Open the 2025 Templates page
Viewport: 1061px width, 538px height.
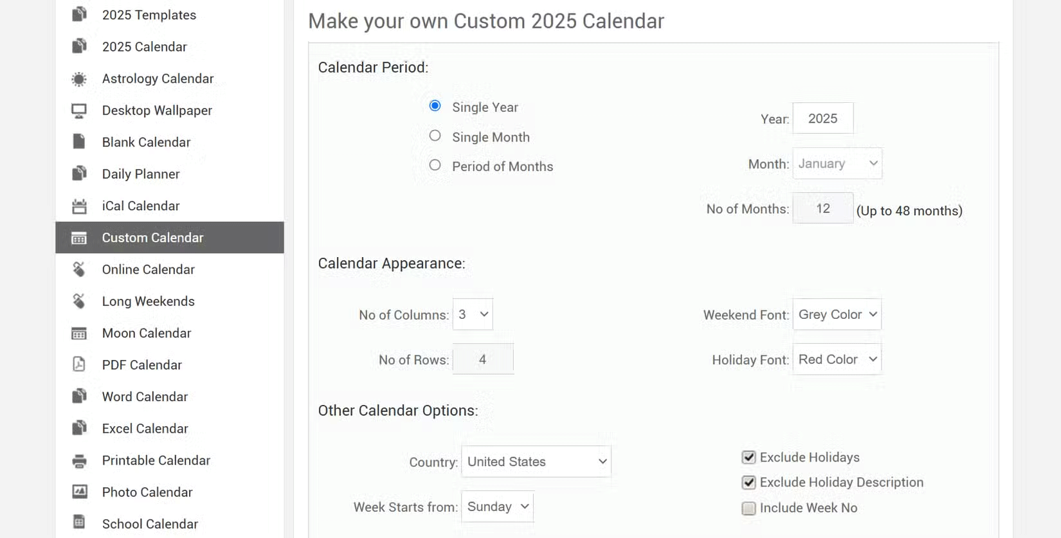point(149,15)
